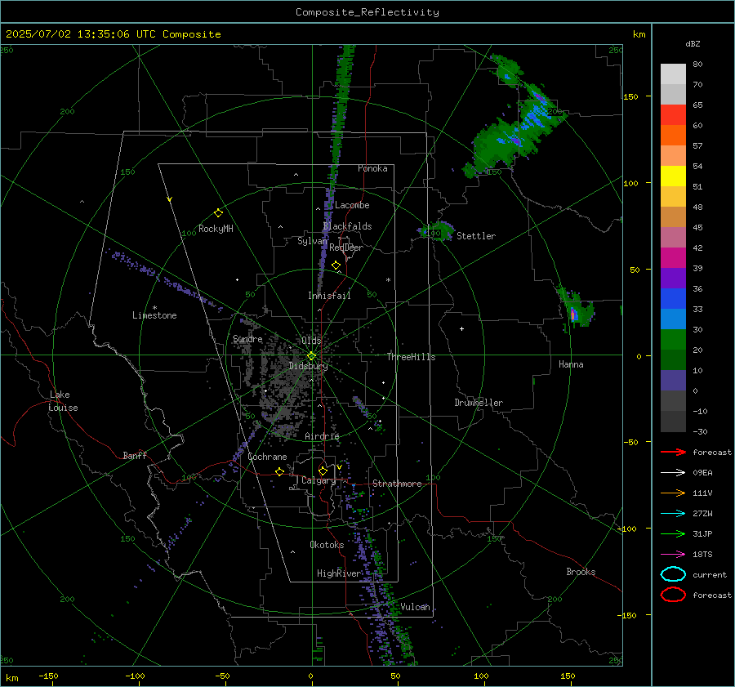Click the red forecast ellipse legend icon
The image size is (735, 687).
pyautogui.click(x=673, y=595)
